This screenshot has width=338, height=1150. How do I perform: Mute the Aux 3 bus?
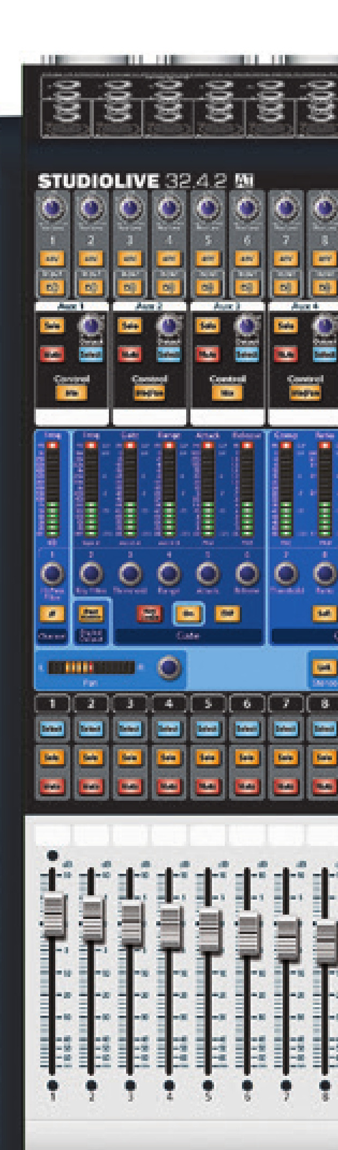(208, 354)
